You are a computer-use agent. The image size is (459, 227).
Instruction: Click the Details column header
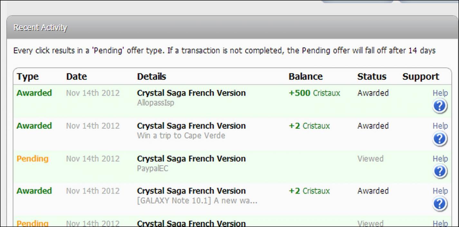pyautogui.click(x=151, y=77)
